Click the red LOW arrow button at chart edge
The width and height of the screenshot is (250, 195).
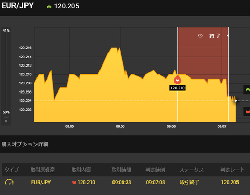click(247, 112)
